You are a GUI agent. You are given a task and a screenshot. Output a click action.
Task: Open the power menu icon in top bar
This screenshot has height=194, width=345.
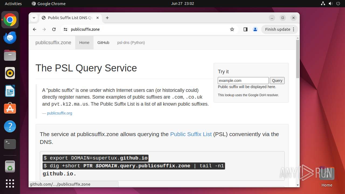(x=338, y=4)
